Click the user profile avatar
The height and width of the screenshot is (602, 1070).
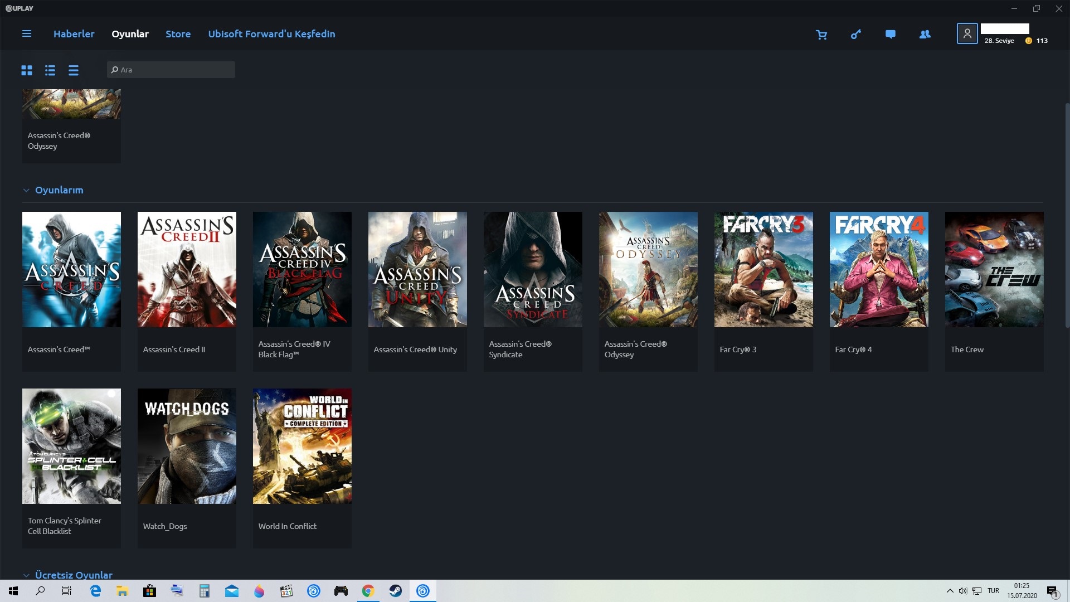point(967,33)
